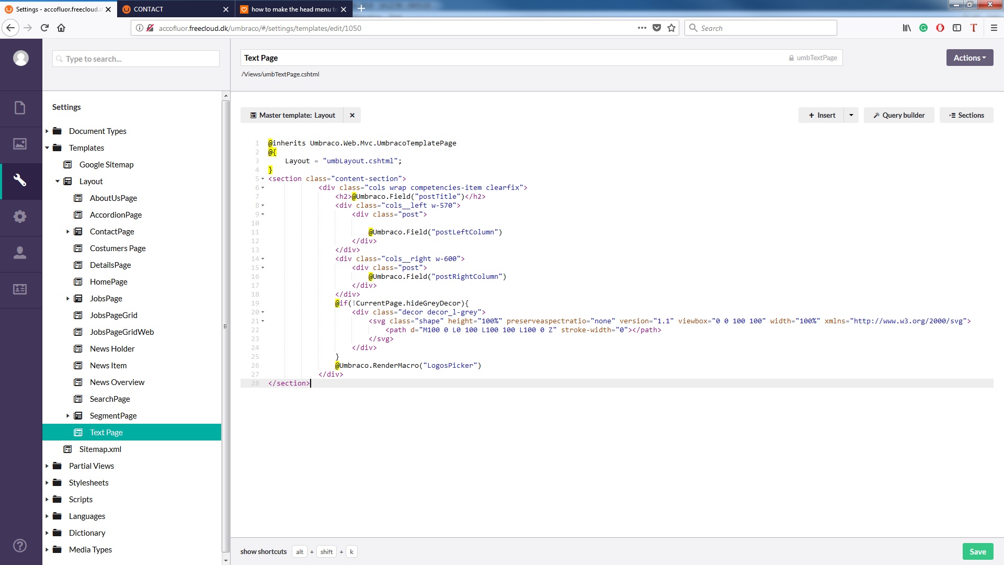Select the News Overview template
Viewport: 1004px width, 565px height.
click(x=117, y=382)
